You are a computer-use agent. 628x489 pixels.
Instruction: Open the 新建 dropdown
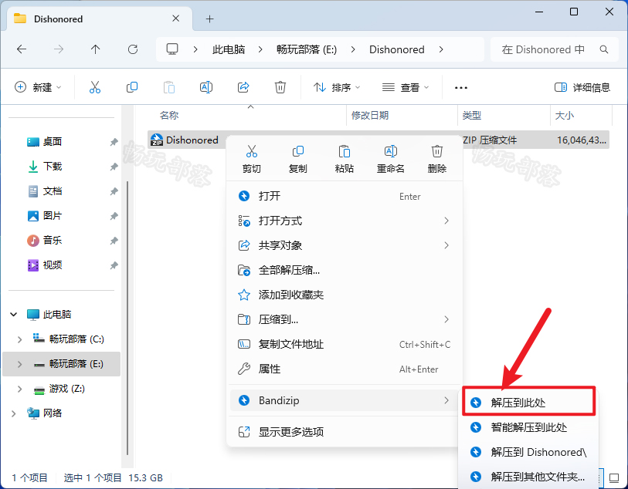(x=38, y=87)
